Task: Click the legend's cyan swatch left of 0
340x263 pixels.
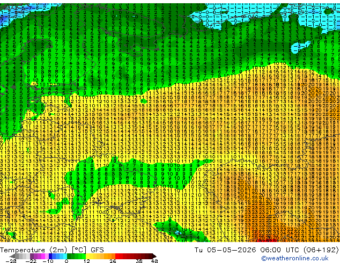Action: tap(65, 256)
